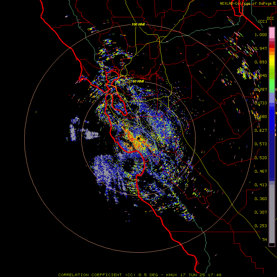Viewport: 277px width, 277px height.
Task: Pick the pink swatch on the color scale
Action: pos(272,33)
